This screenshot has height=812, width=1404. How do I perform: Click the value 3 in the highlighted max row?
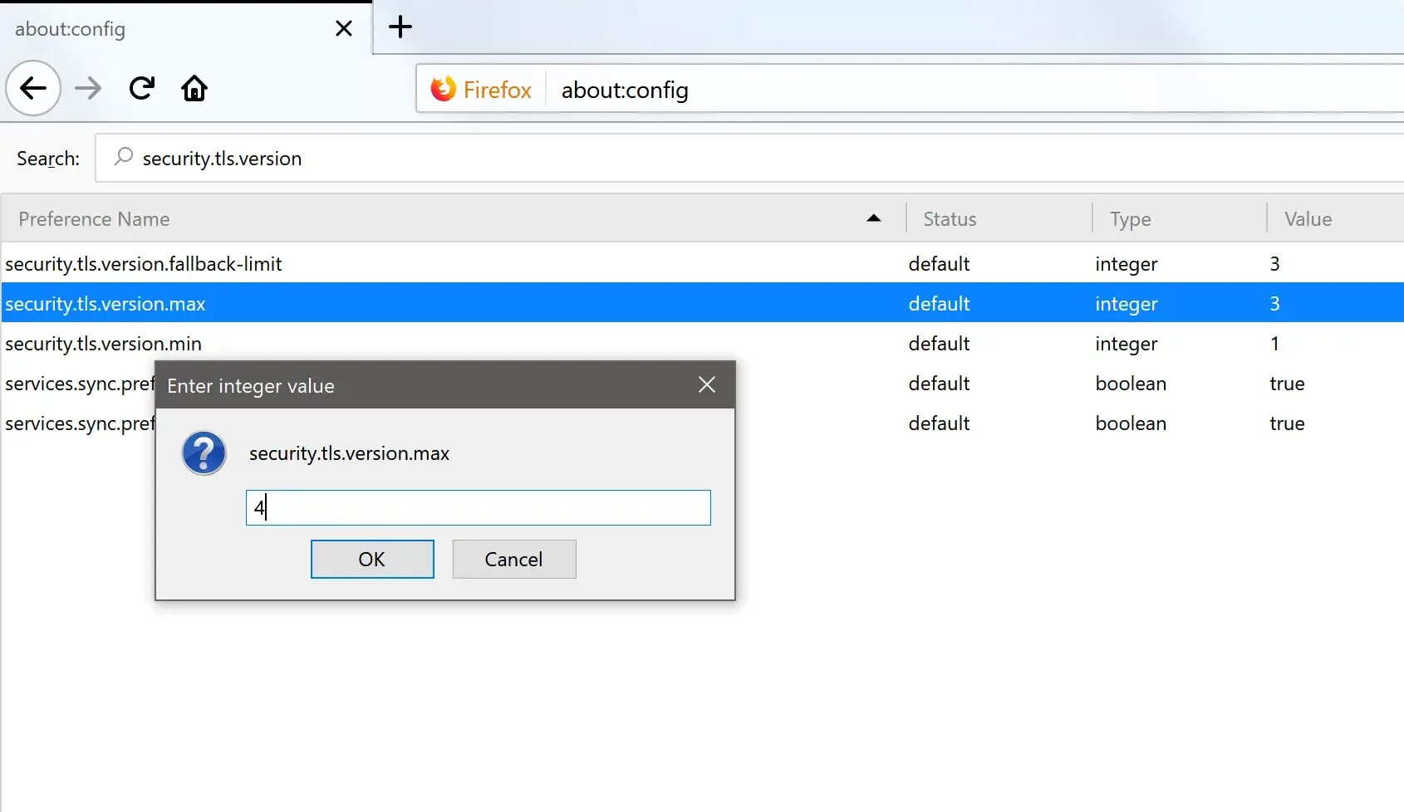point(1274,304)
